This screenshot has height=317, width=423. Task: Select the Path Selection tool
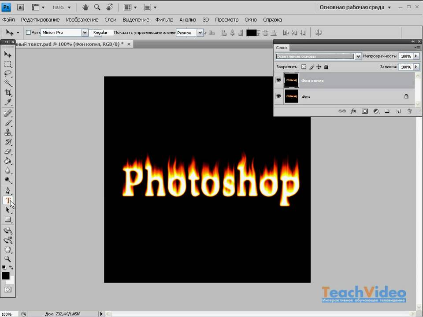[x=7, y=210]
